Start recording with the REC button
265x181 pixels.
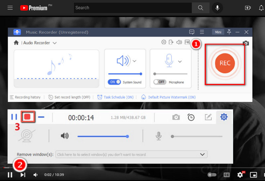(x=225, y=63)
